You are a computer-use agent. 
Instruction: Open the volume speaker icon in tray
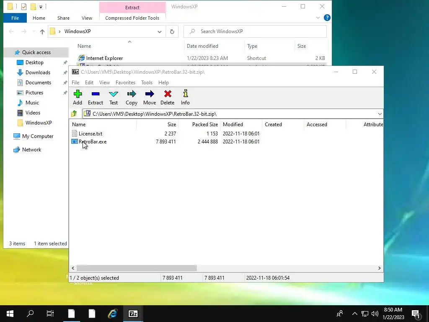(375, 314)
